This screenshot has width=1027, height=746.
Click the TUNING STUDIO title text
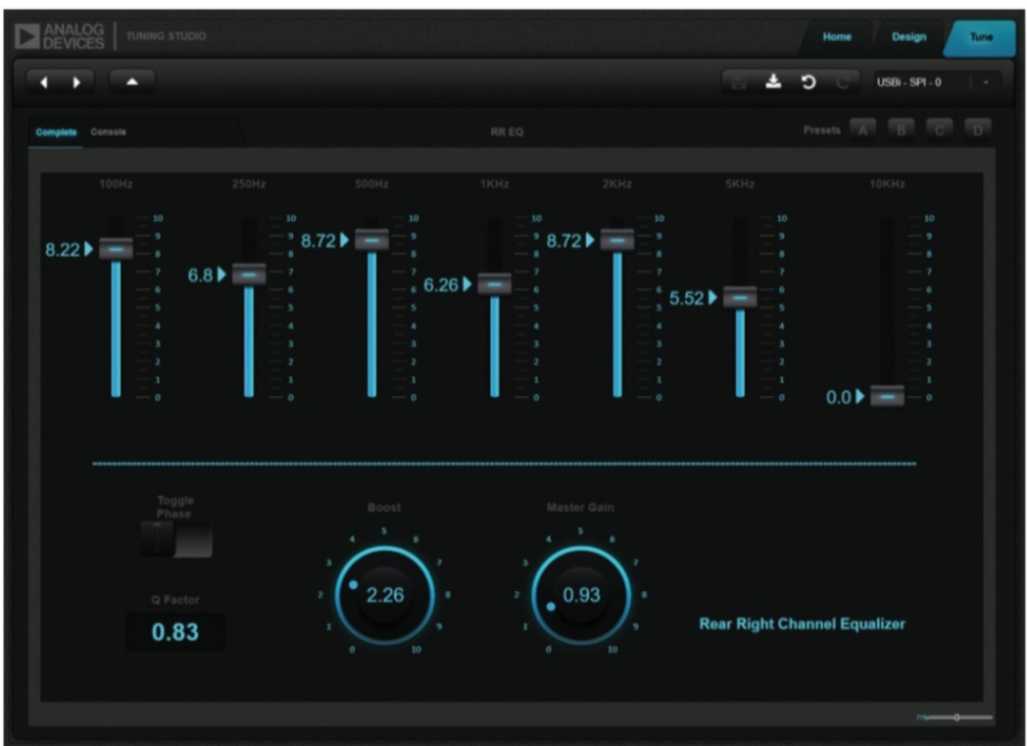(166, 36)
